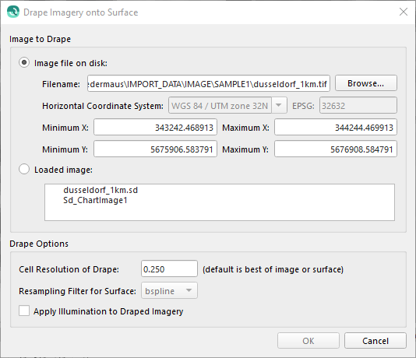The width and height of the screenshot is (416, 358).
Task: Click the Maximum Y value field
Action: 336,149
